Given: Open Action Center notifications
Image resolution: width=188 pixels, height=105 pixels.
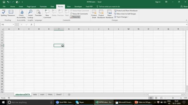Looking at the screenshot, I should coord(184,102).
